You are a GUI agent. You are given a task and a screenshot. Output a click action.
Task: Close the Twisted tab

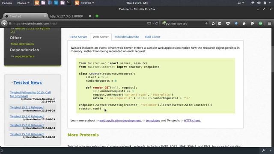[x=45, y=16]
